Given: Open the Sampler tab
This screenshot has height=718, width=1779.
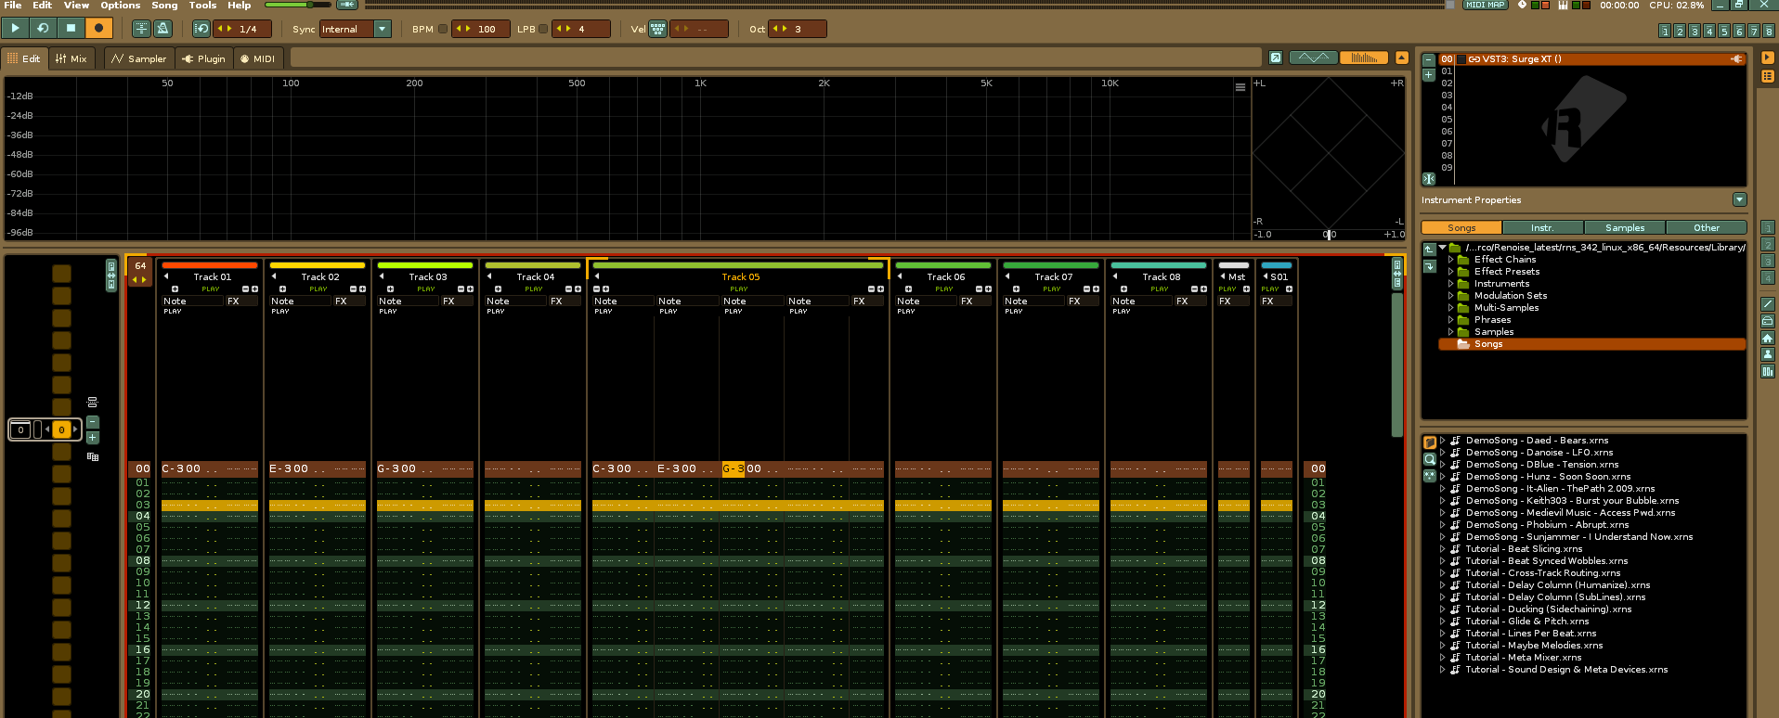Looking at the screenshot, I should (x=138, y=58).
